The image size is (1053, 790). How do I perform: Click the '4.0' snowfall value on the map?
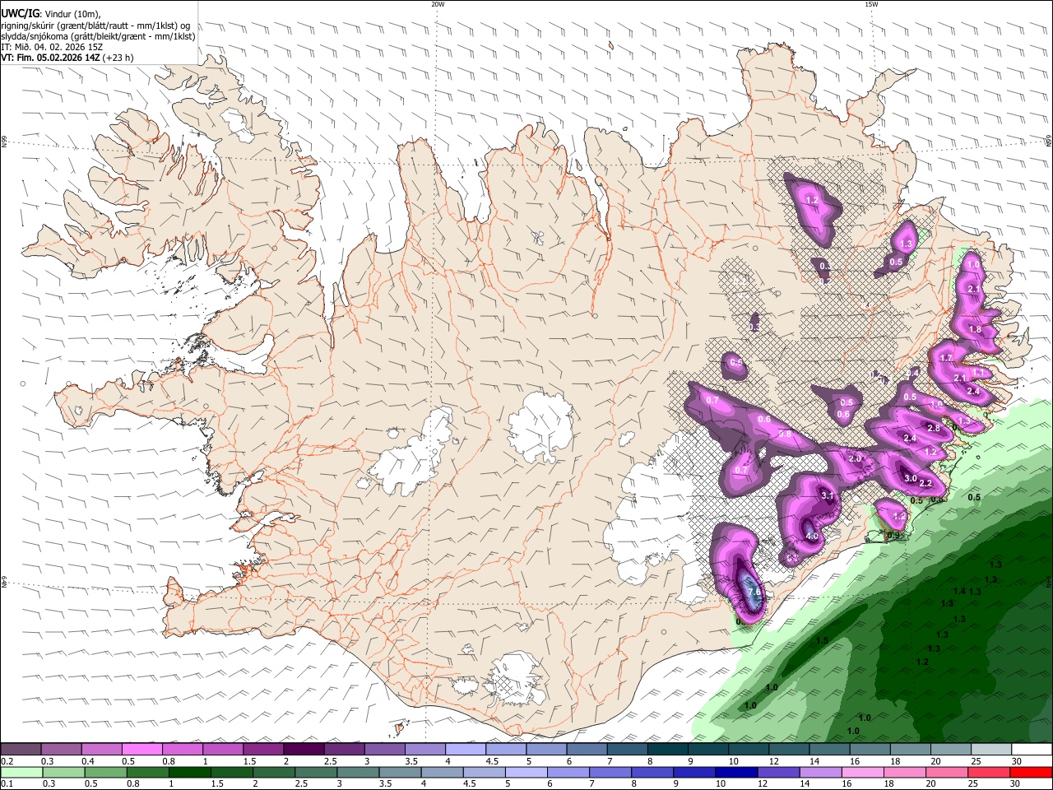click(x=812, y=537)
